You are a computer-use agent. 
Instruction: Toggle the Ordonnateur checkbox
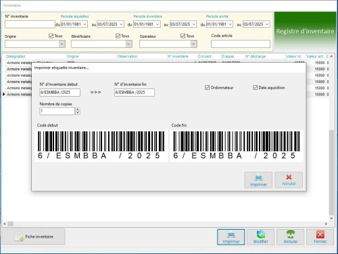pyautogui.click(x=207, y=88)
